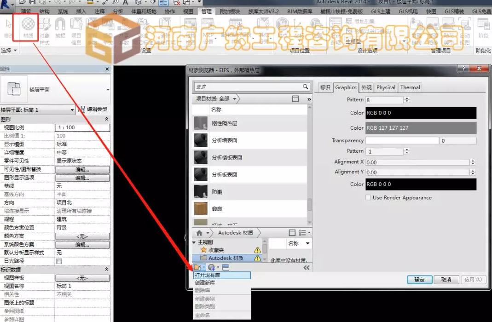Click the open library folder icon
Screen dimensions: 492x322
[x=197, y=267]
